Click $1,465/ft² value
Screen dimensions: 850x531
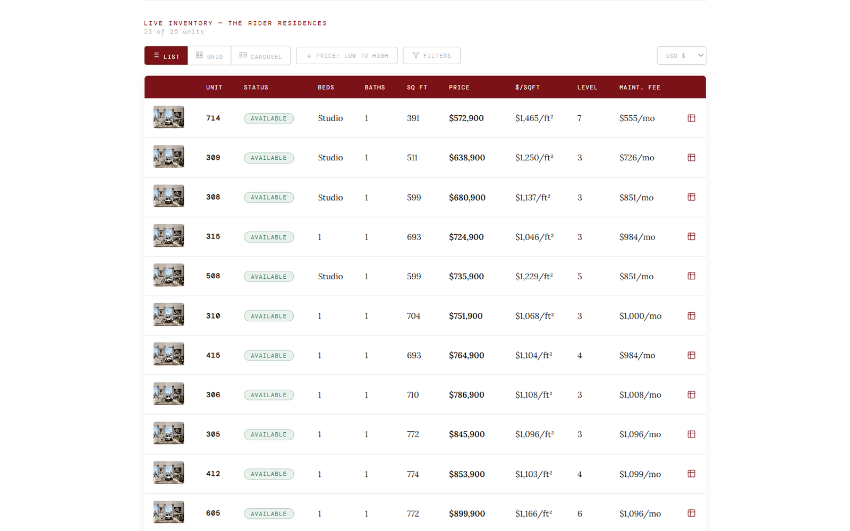(534, 118)
